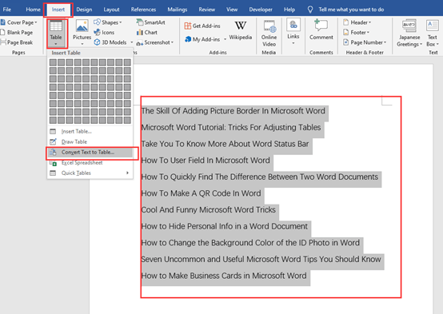Viewport: 443px width, 314px height.
Task: Click line 'Take You To Know More About Word Status Bar'
Action: (225, 144)
